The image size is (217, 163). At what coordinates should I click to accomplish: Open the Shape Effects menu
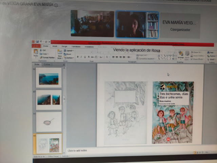click(x=197, y=59)
